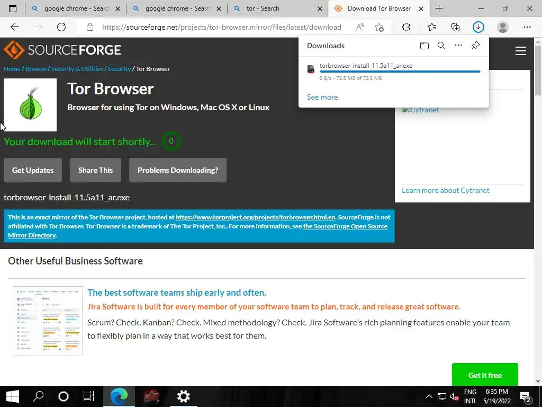542x407 pixels.
Task: Click the Cytranet sponsor link
Action: [x=420, y=110]
